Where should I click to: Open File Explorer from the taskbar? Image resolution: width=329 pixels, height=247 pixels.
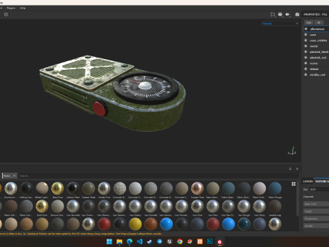pos(119,242)
